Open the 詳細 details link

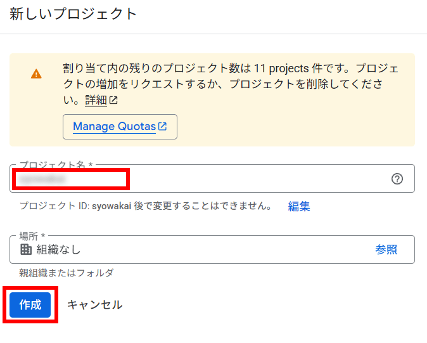pos(96,100)
